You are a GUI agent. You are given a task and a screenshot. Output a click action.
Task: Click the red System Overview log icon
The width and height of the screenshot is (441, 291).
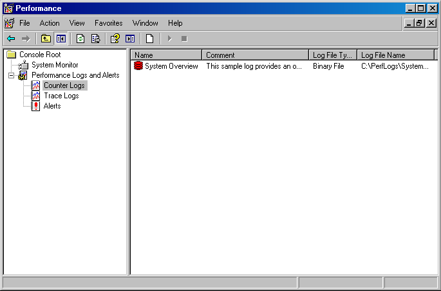(x=138, y=66)
